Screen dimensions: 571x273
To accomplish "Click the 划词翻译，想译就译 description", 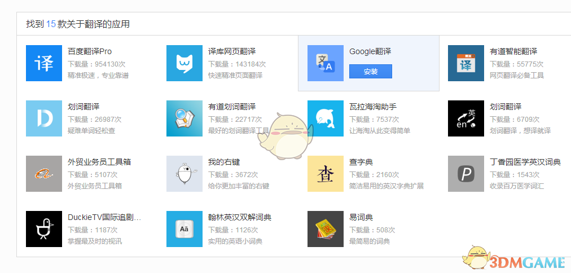I will coord(520,131).
